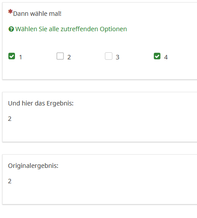This screenshot has width=197, height=218.
Task: Click the question title "Dann wähle mal!"
Action: coord(37,14)
